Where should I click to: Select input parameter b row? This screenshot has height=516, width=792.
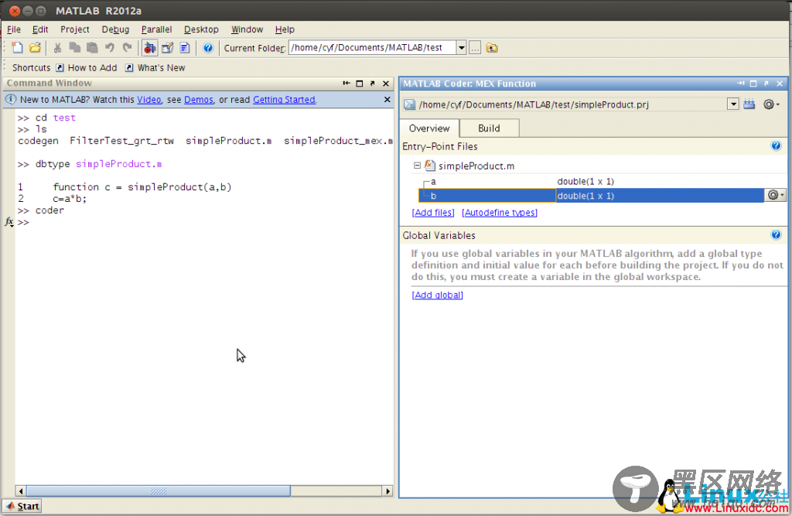click(591, 196)
